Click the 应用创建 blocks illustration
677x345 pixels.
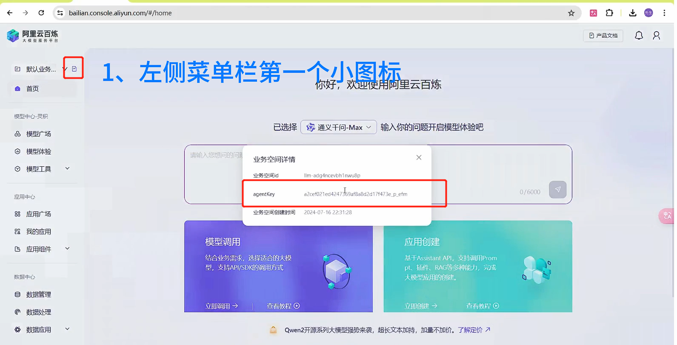pyautogui.click(x=537, y=270)
